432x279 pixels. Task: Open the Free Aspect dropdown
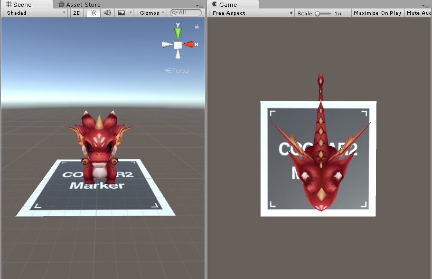click(x=252, y=13)
